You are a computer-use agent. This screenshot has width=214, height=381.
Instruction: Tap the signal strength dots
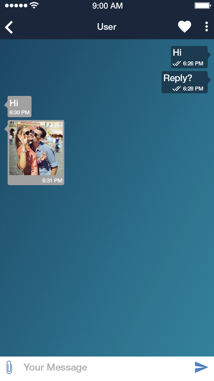(x=16, y=6)
